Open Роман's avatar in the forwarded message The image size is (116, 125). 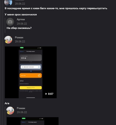click(x=10, y=111)
